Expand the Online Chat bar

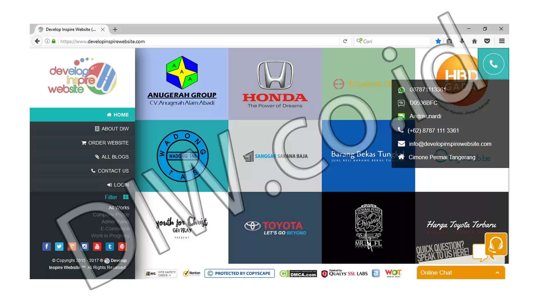pos(461,273)
